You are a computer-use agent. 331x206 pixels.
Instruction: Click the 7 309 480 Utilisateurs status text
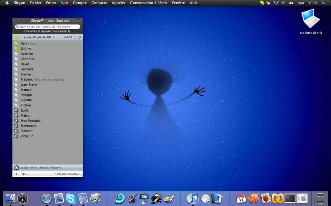[x=67, y=174]
